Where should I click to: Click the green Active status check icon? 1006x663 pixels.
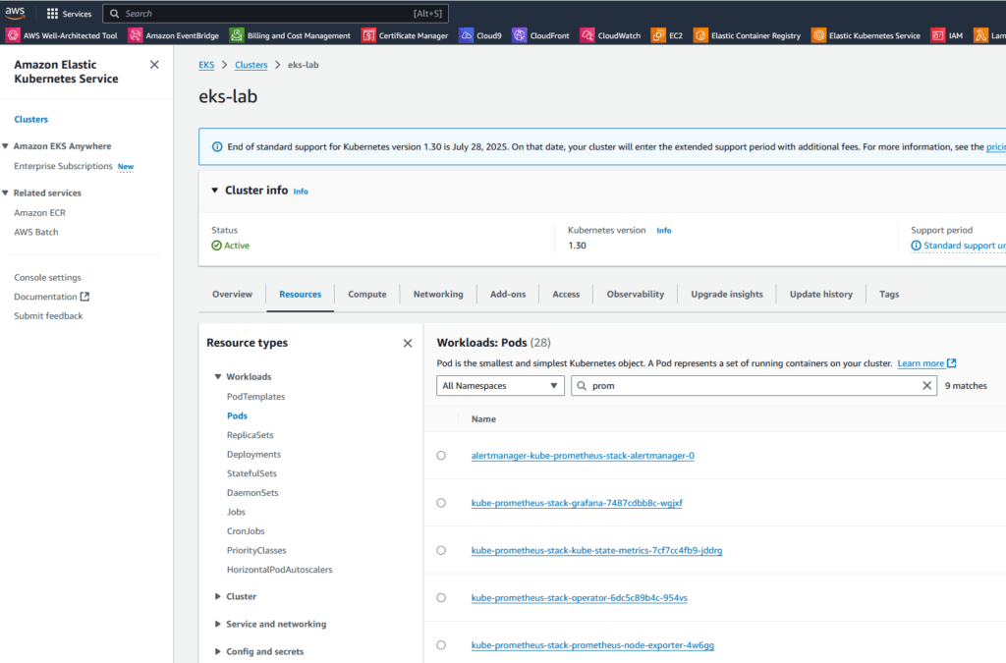(217, 246)
